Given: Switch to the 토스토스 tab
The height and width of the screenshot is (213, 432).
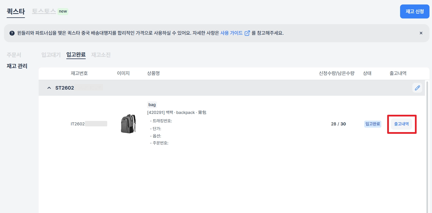Looking at the screenshot, I should [44, 11].
